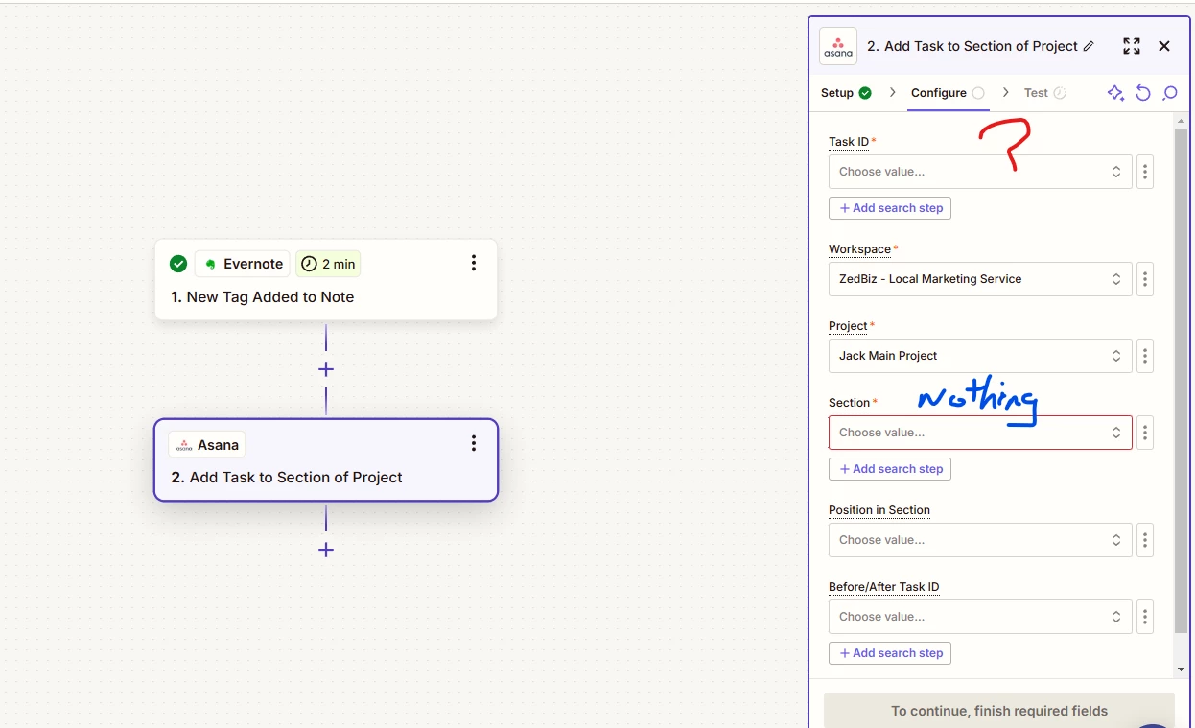Click the Project field label
Image resolution: width=1195 pixels, height=728 pixels.
[x=848, y=326]
